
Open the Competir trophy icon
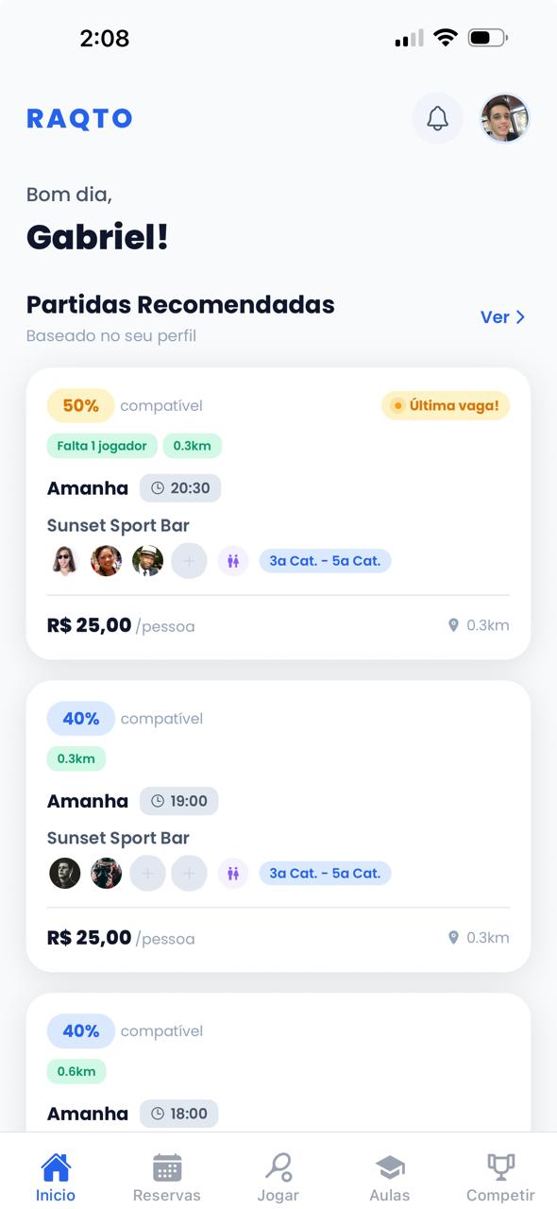tap(500, 1166)
